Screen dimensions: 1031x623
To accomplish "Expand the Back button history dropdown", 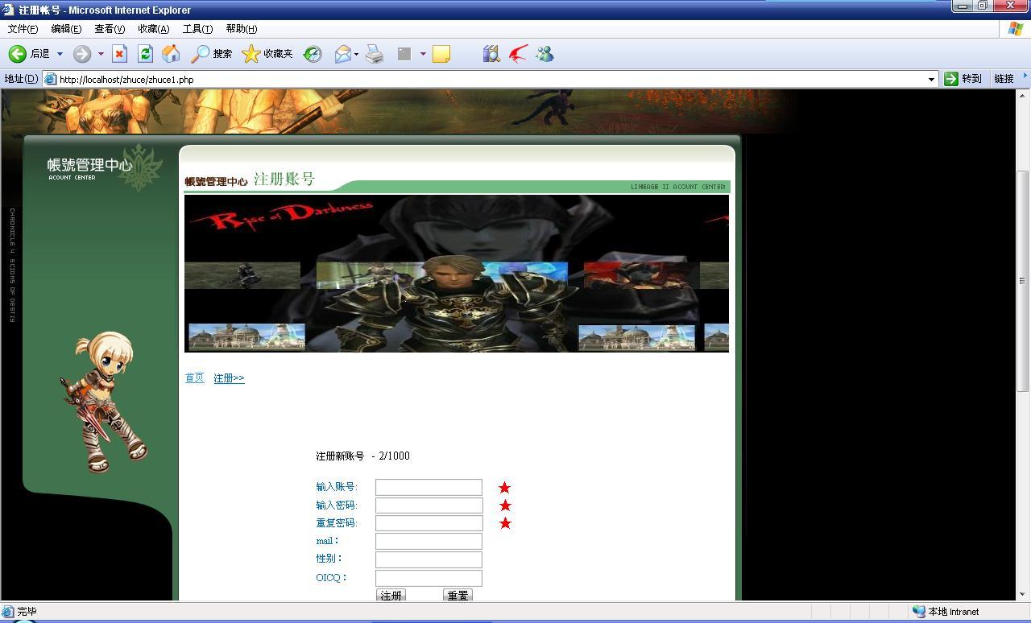I will pyautogui.click(x=60, y=54).
